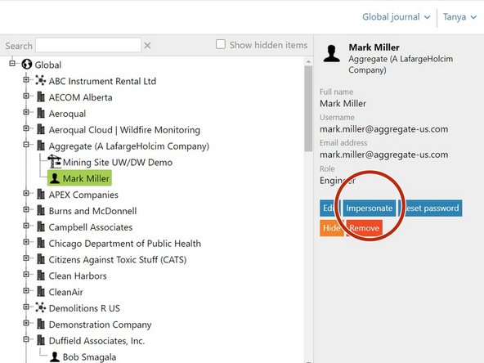
Task: Click the Duffield Associates building icon
Action: 41,340
